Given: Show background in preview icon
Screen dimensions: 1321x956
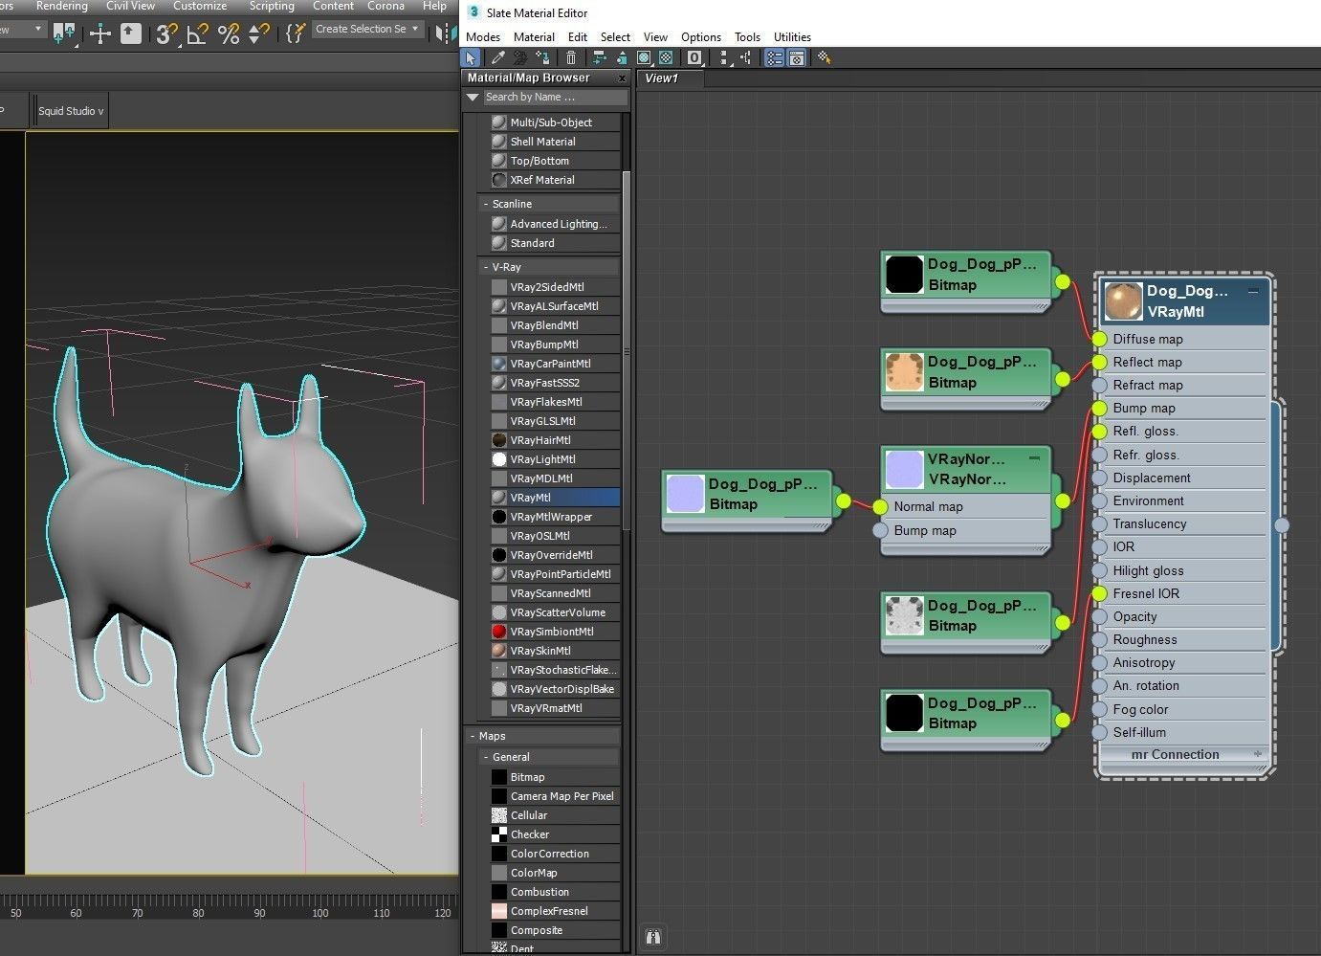Looking at the screenshot, I should [667, 58].
